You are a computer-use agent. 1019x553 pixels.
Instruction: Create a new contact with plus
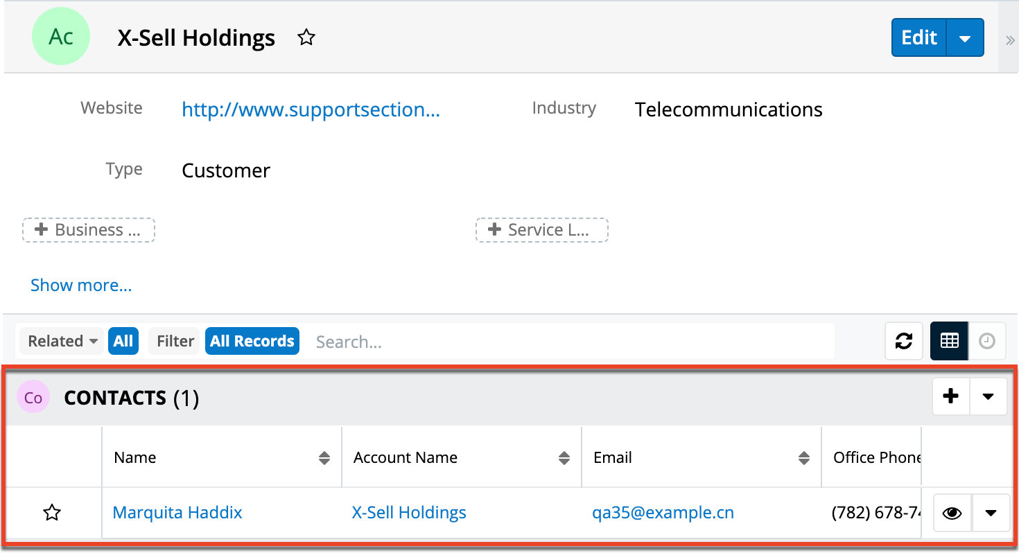pos(951,396)
